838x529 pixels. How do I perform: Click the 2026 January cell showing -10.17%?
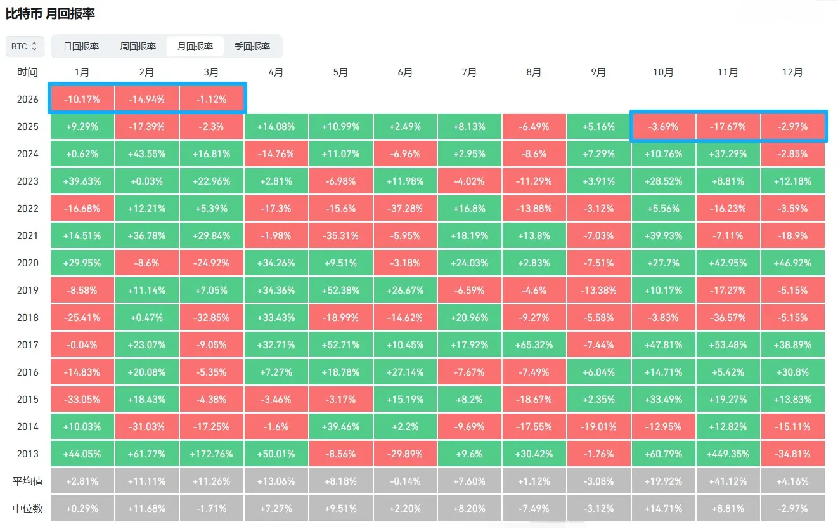click(x=82, y=100)
